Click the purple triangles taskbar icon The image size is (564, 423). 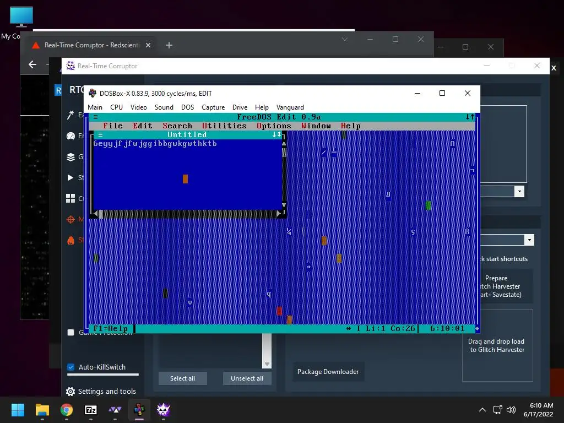(x=115, y=410)
